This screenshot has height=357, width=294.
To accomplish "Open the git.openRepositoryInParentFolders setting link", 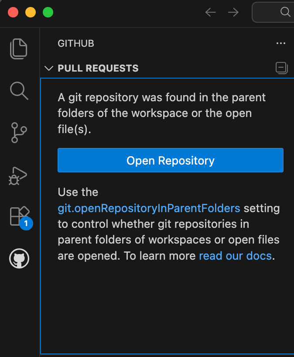I will pos(149,208).
